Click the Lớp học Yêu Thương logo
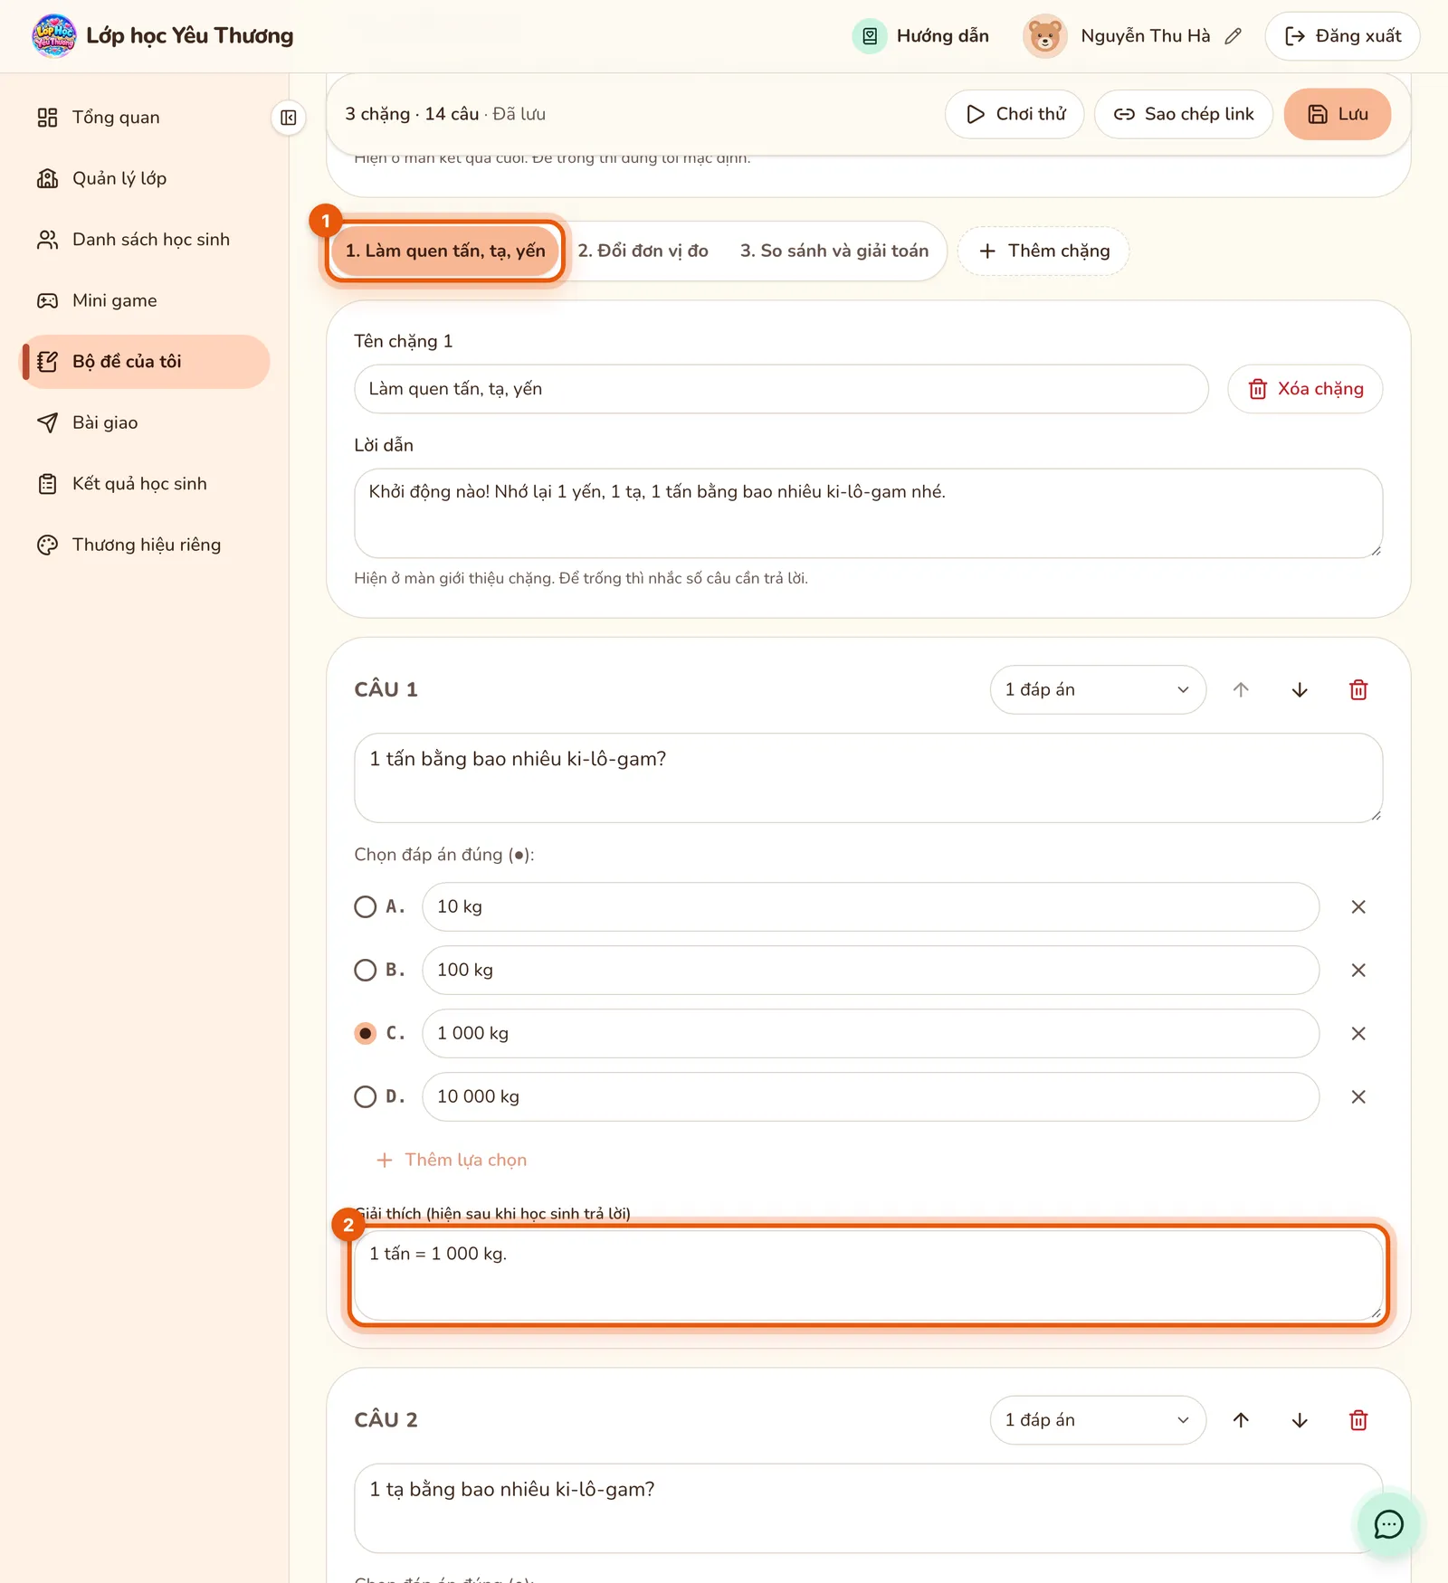 pos(54,36)
